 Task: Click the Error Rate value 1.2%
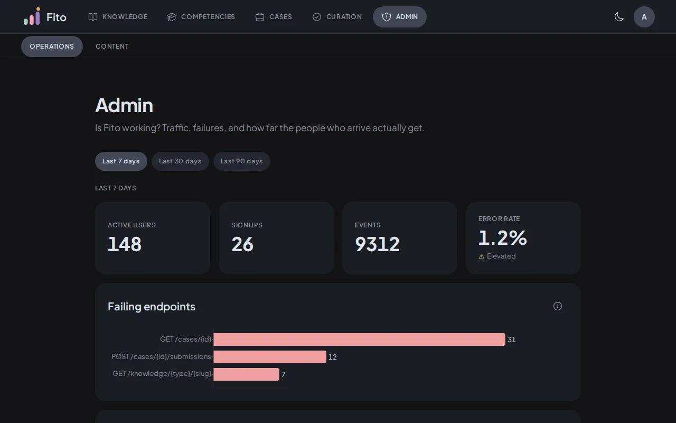click(503, 238)
